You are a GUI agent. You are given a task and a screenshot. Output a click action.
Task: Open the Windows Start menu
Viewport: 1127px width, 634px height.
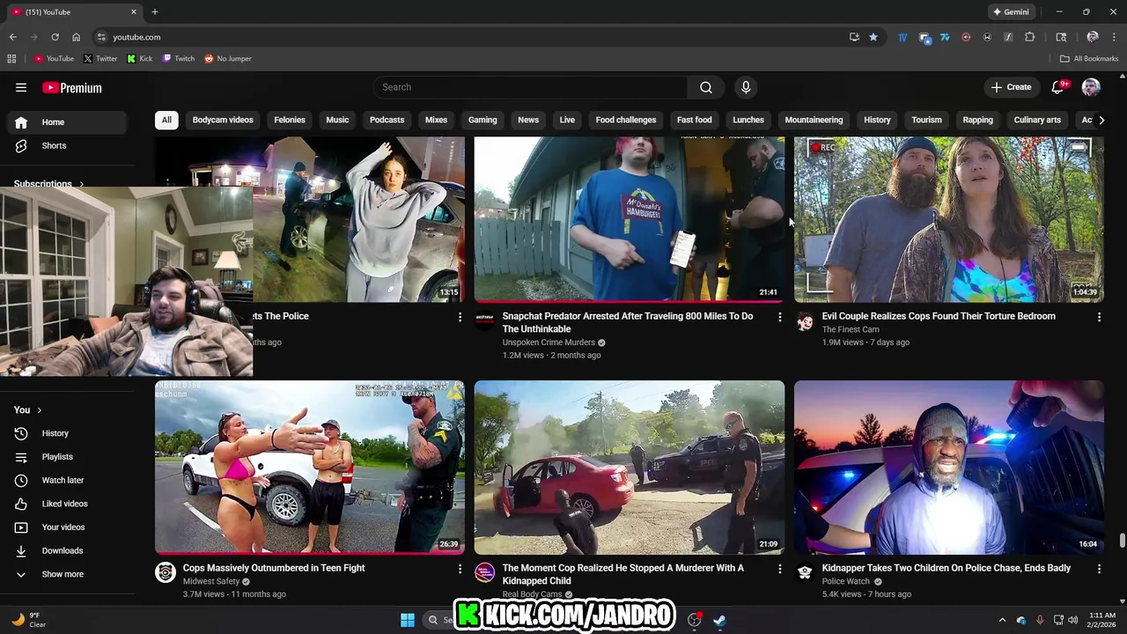(x=408, y=620)
